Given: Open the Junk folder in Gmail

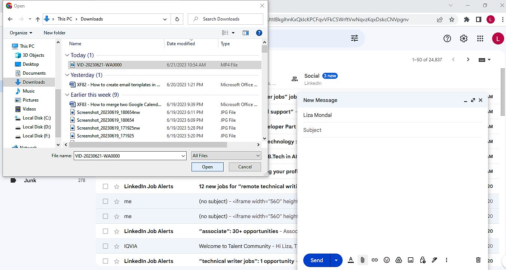Looking at the screenshot, I should [30, 180].
